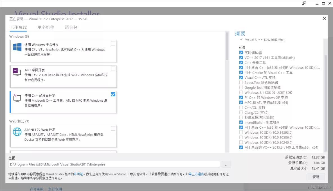Click the 系统驱动器(C:) 12.37 GB value
The width and height of the screenshot is (333, 191).
click(318, 157)
